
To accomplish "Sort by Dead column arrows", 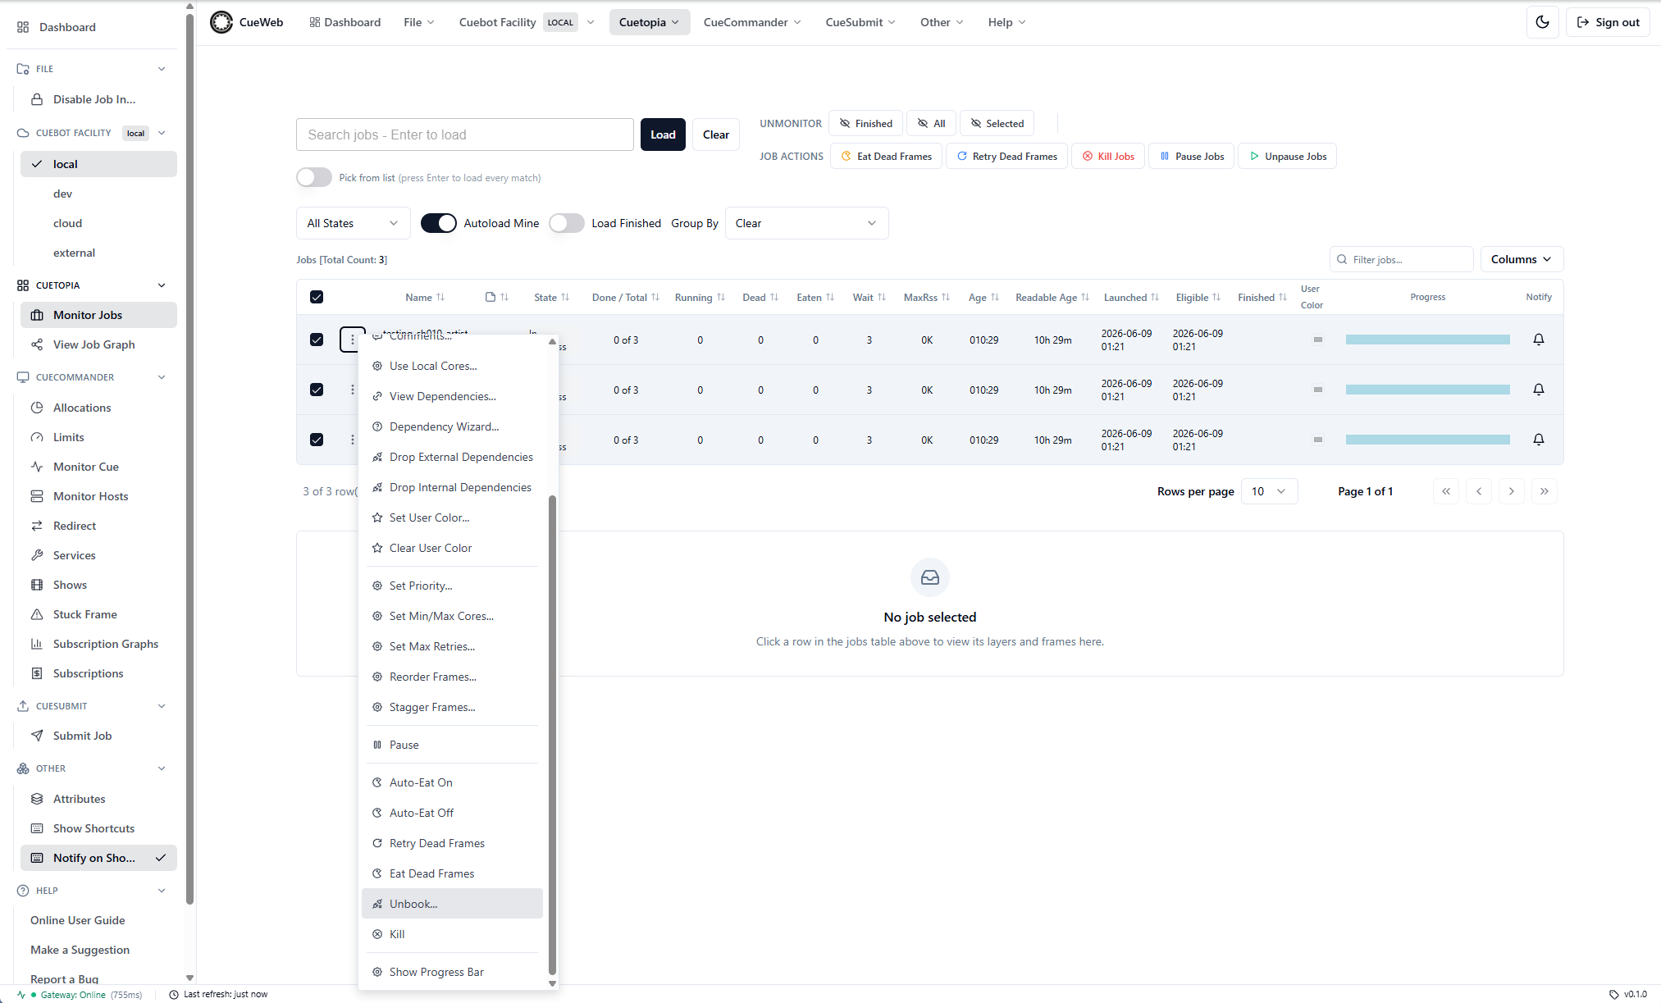I will tap(774, 297).
